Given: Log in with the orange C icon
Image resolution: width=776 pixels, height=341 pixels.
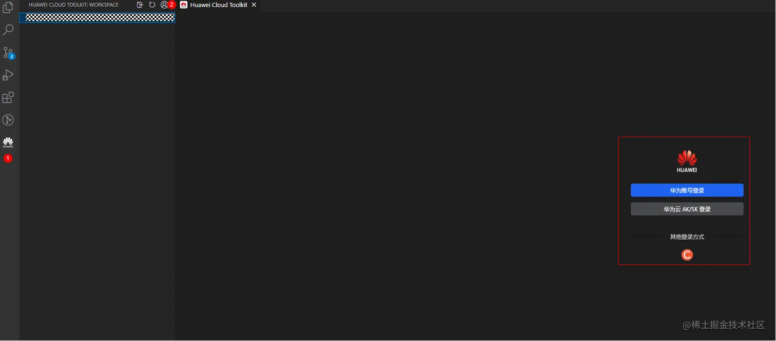Looking at the screenshot, I should click(687, 254).
